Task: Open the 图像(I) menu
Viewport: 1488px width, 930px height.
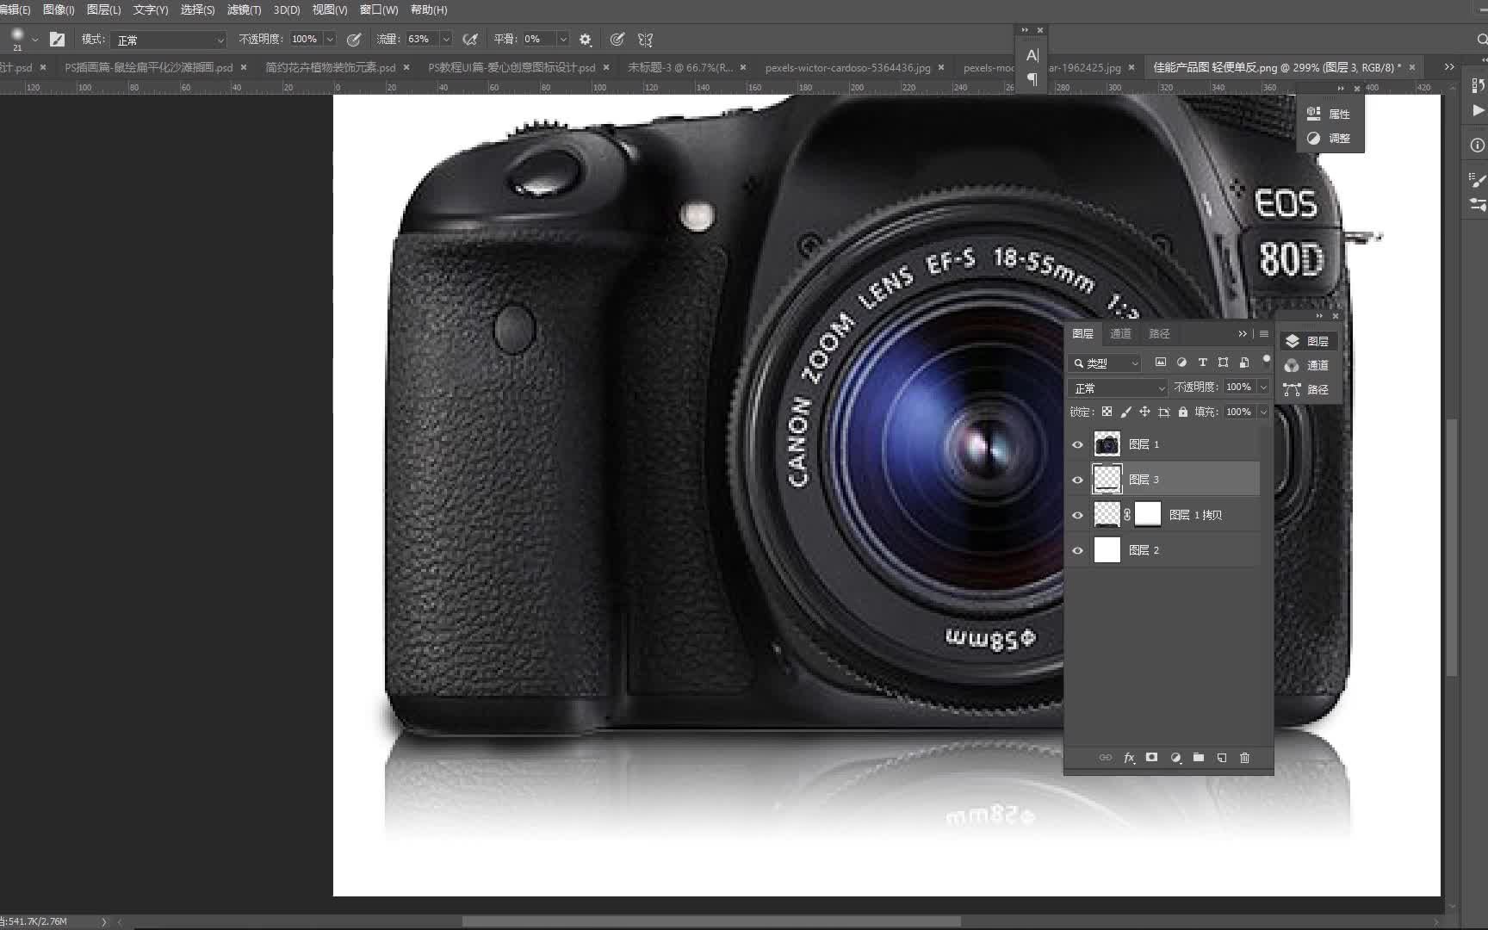Action: (59, 9)
